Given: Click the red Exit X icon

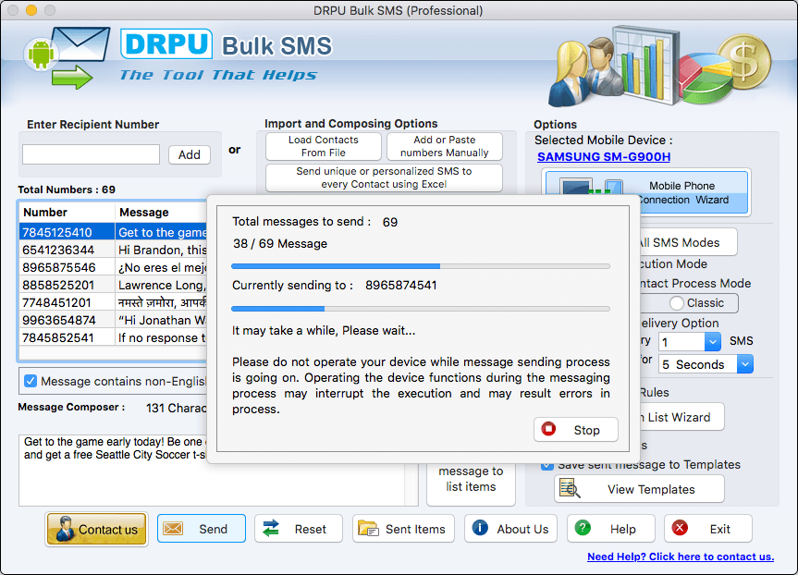Looking at the screenshot, I should click(680, 528).
